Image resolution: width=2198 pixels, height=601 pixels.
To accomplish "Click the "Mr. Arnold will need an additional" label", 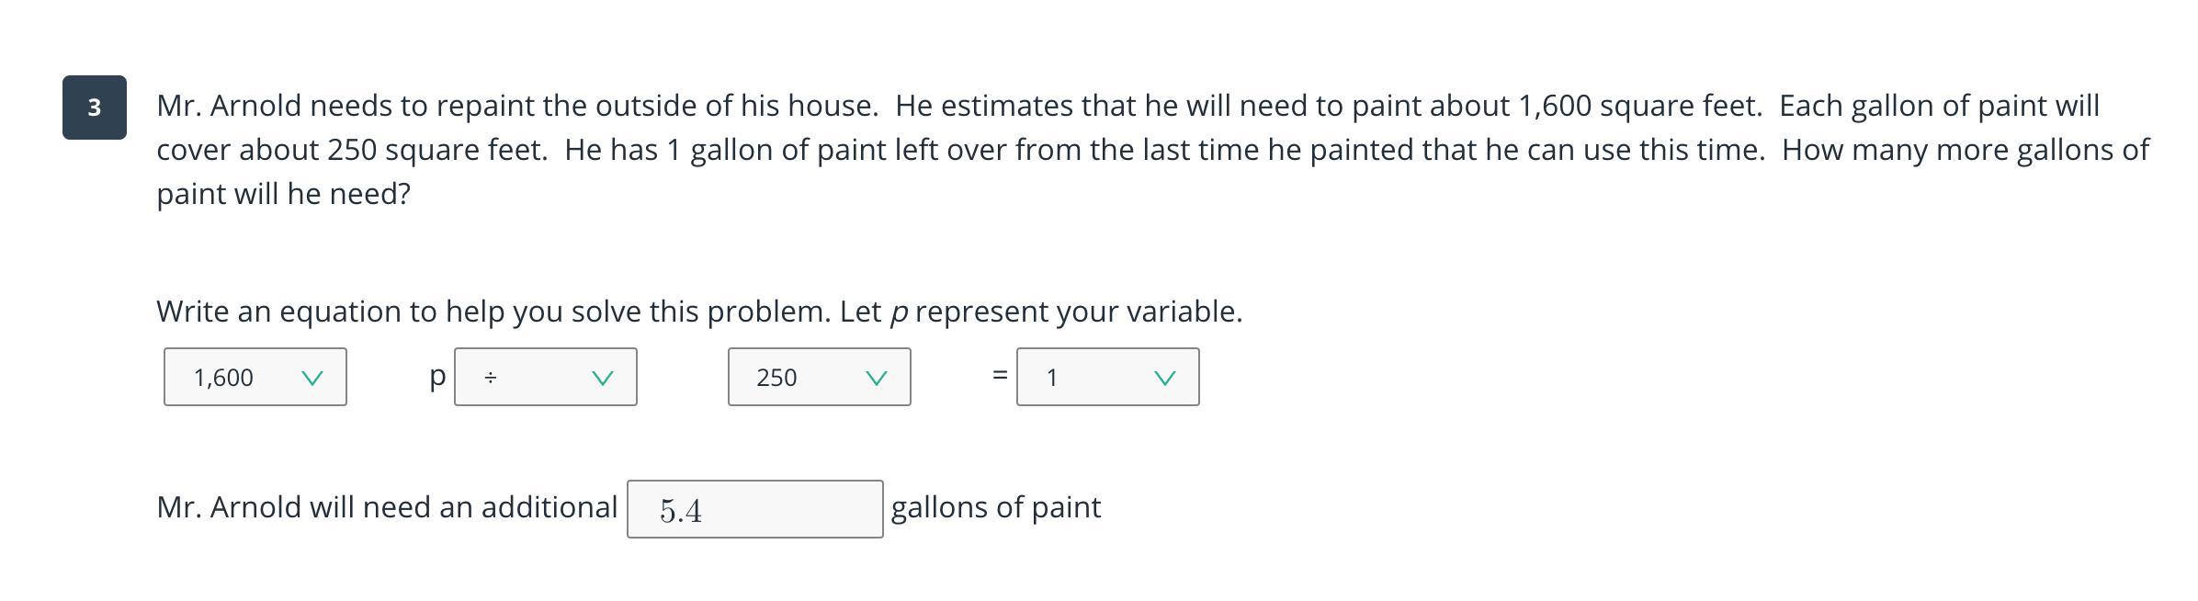I will (x=387, y=507).
